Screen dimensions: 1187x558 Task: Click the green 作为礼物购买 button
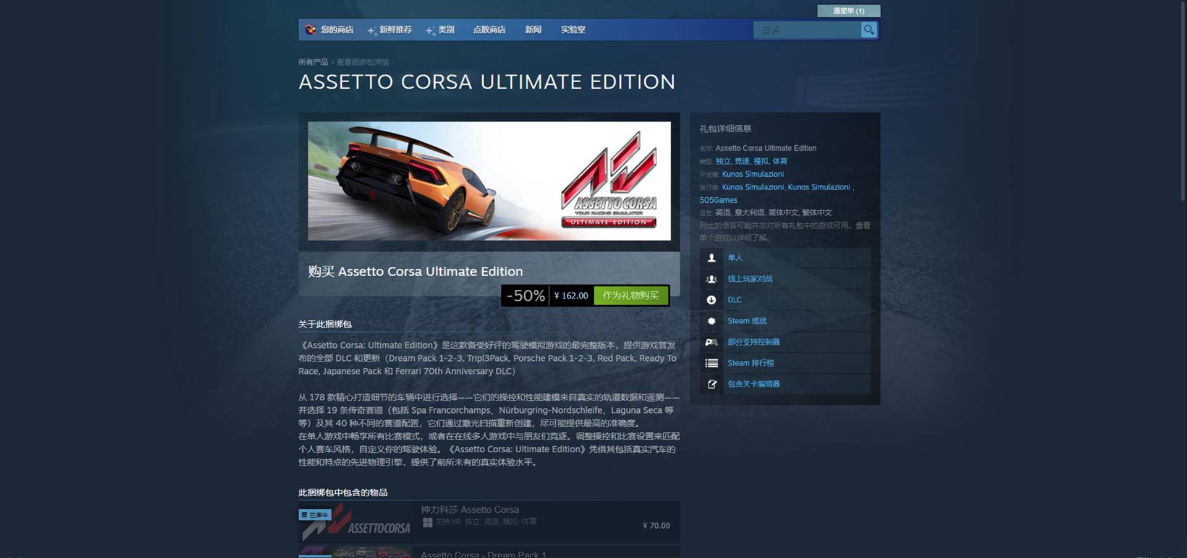[x=631, y=295]
